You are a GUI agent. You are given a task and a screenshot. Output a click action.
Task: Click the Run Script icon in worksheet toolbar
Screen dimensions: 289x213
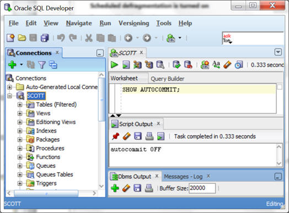pos(126,65)
